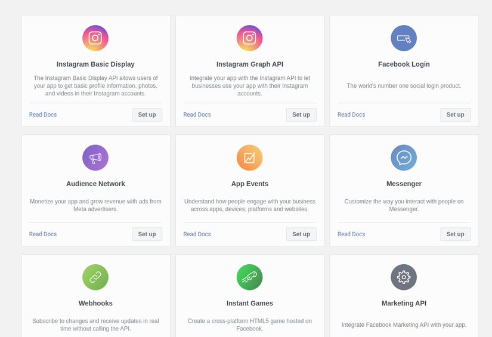Click the Audience Network megaphone icon
The image size is (492, 337).
click(95, 157)
